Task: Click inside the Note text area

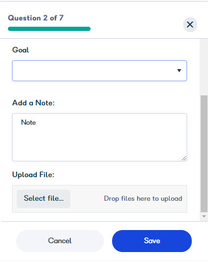Action: 100,137
